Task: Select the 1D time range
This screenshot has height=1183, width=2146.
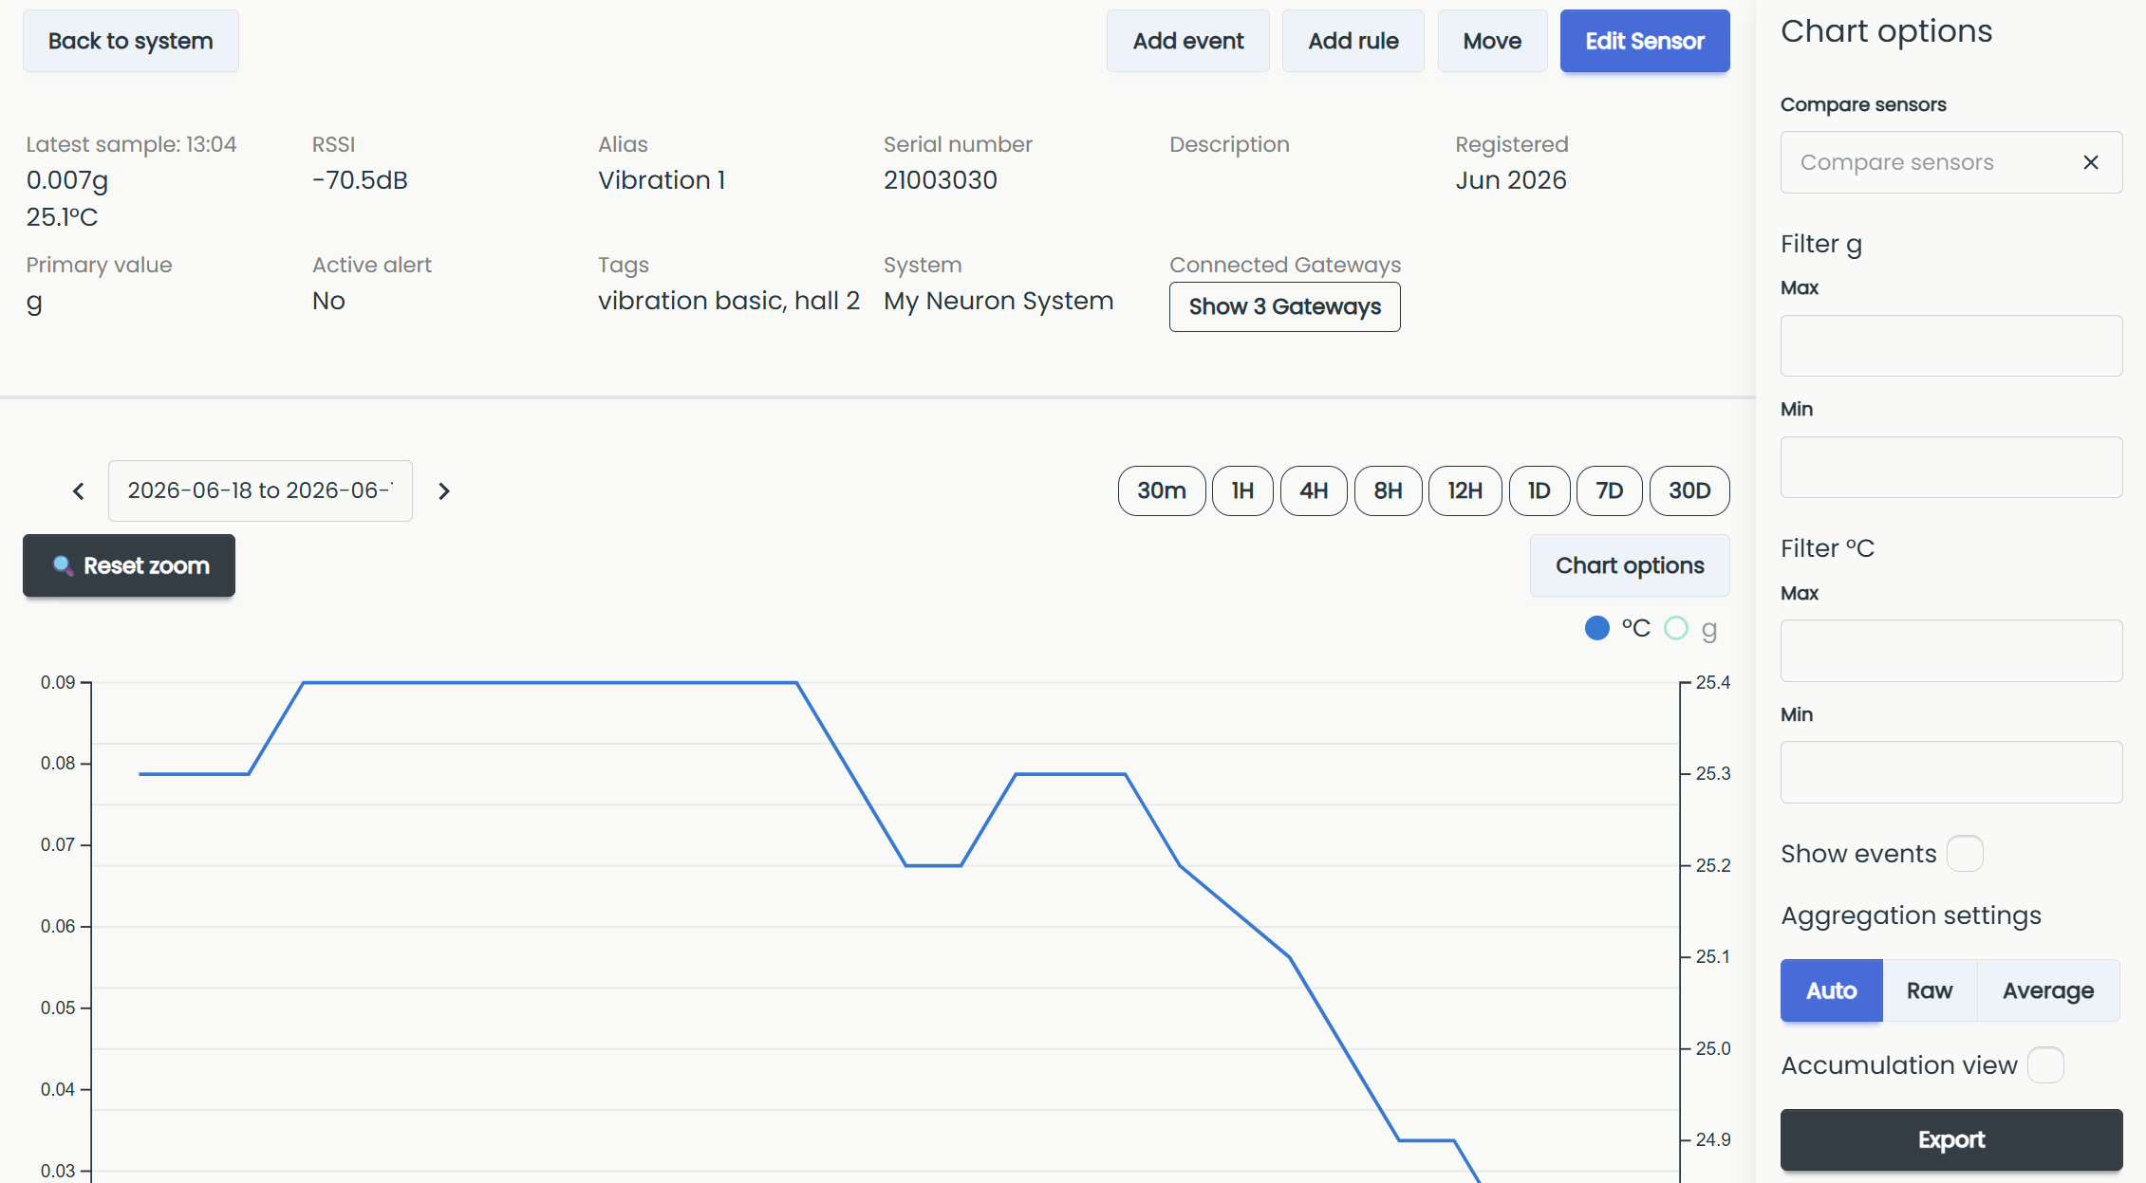Action: 1539,490
